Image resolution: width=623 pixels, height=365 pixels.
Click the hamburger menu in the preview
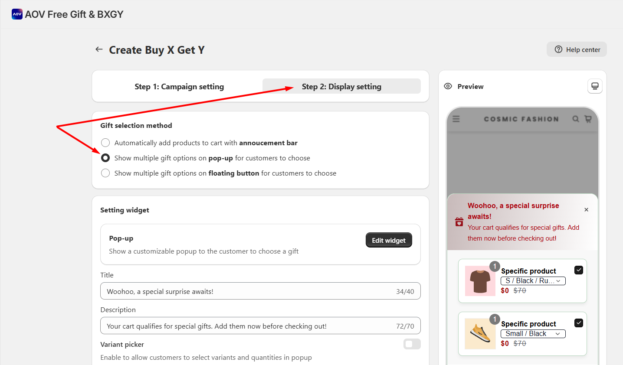(456, 119)
